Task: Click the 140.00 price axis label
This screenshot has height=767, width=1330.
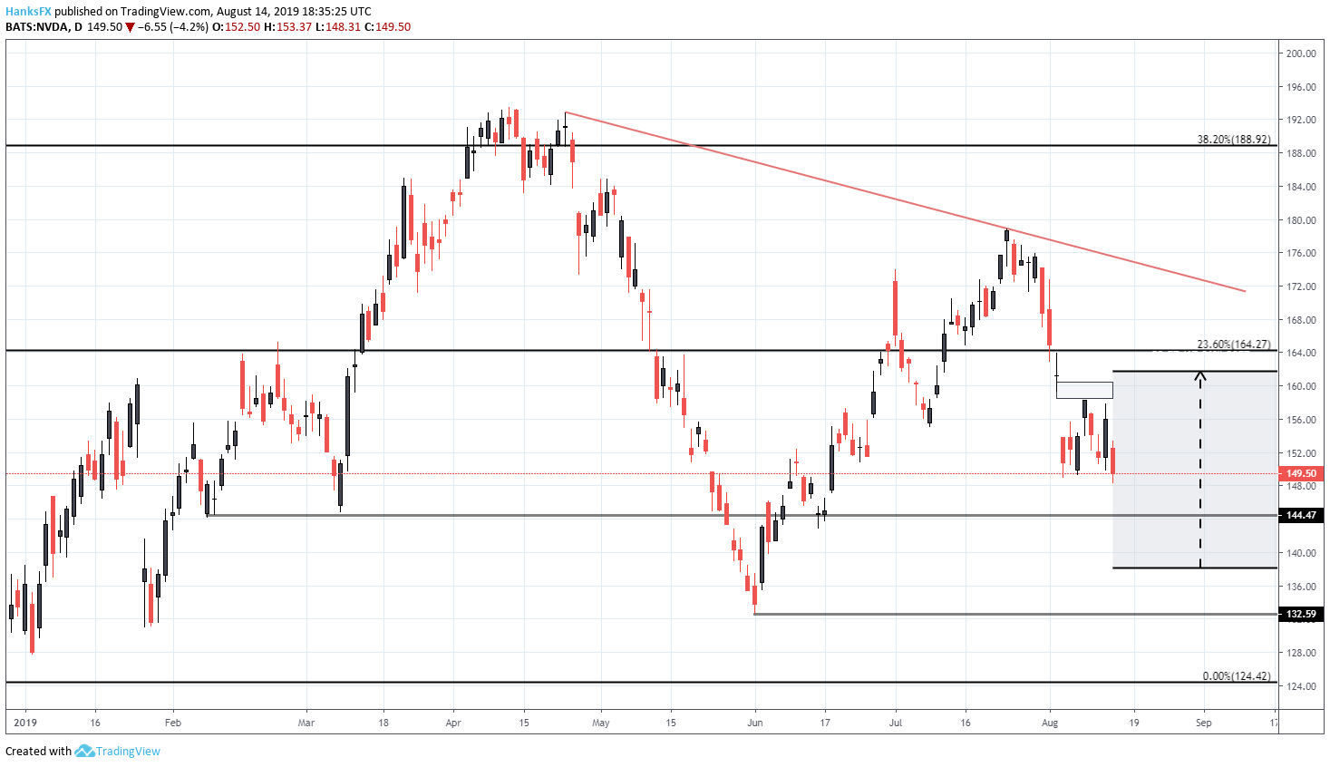Action: click(1301, 553)
